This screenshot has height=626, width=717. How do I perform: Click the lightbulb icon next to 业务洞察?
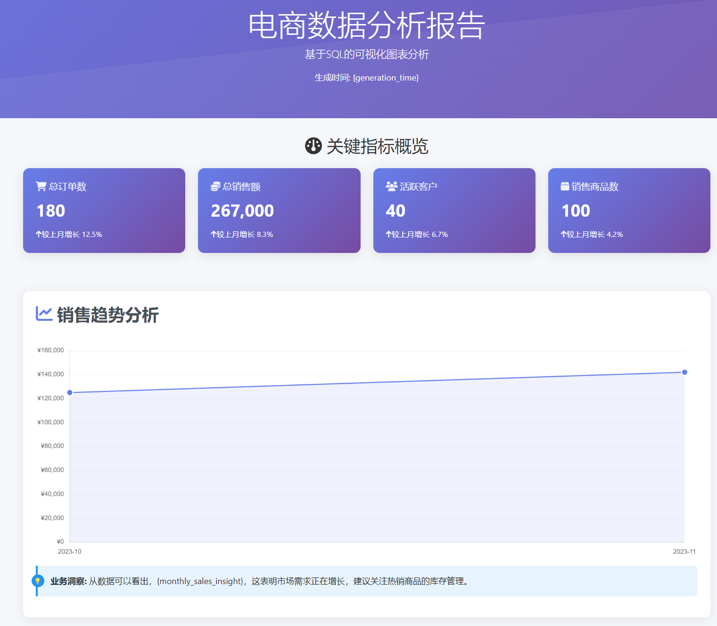click(x=38, y=581)
